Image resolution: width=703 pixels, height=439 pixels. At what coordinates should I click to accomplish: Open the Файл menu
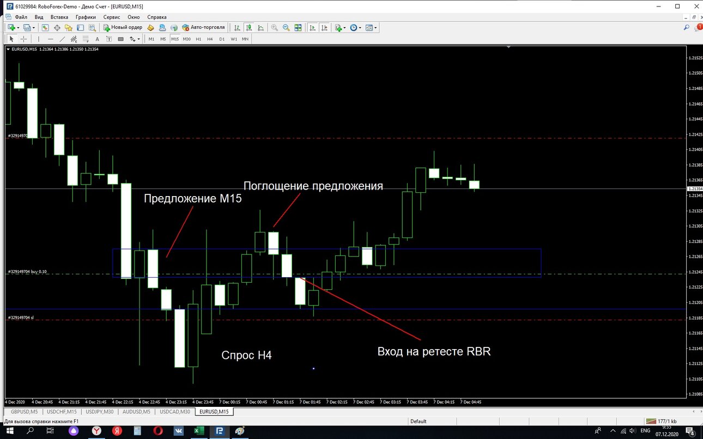tap(21, 17)
